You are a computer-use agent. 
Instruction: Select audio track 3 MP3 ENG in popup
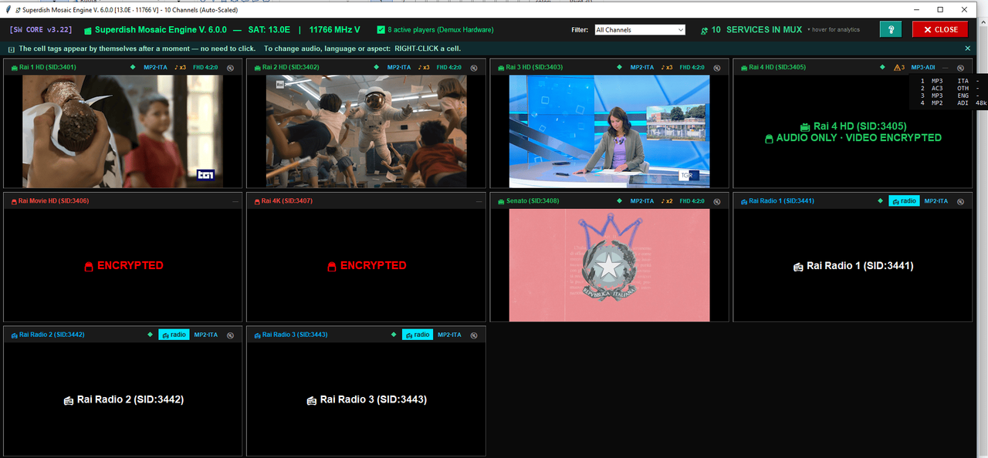[x=949, y=96]
